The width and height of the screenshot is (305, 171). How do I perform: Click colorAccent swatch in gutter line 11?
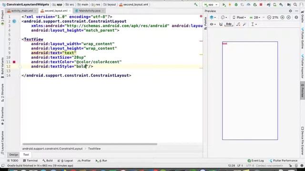[14, 62]
